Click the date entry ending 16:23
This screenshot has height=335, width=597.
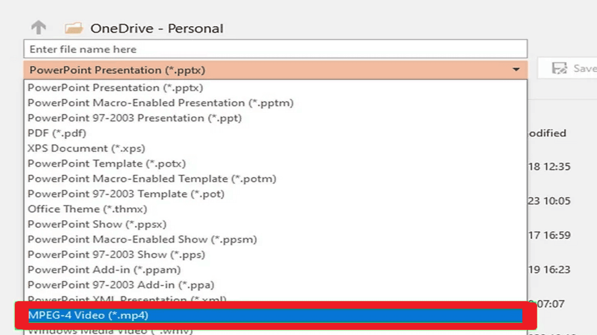pyautogui.click(x=549, y=270)
